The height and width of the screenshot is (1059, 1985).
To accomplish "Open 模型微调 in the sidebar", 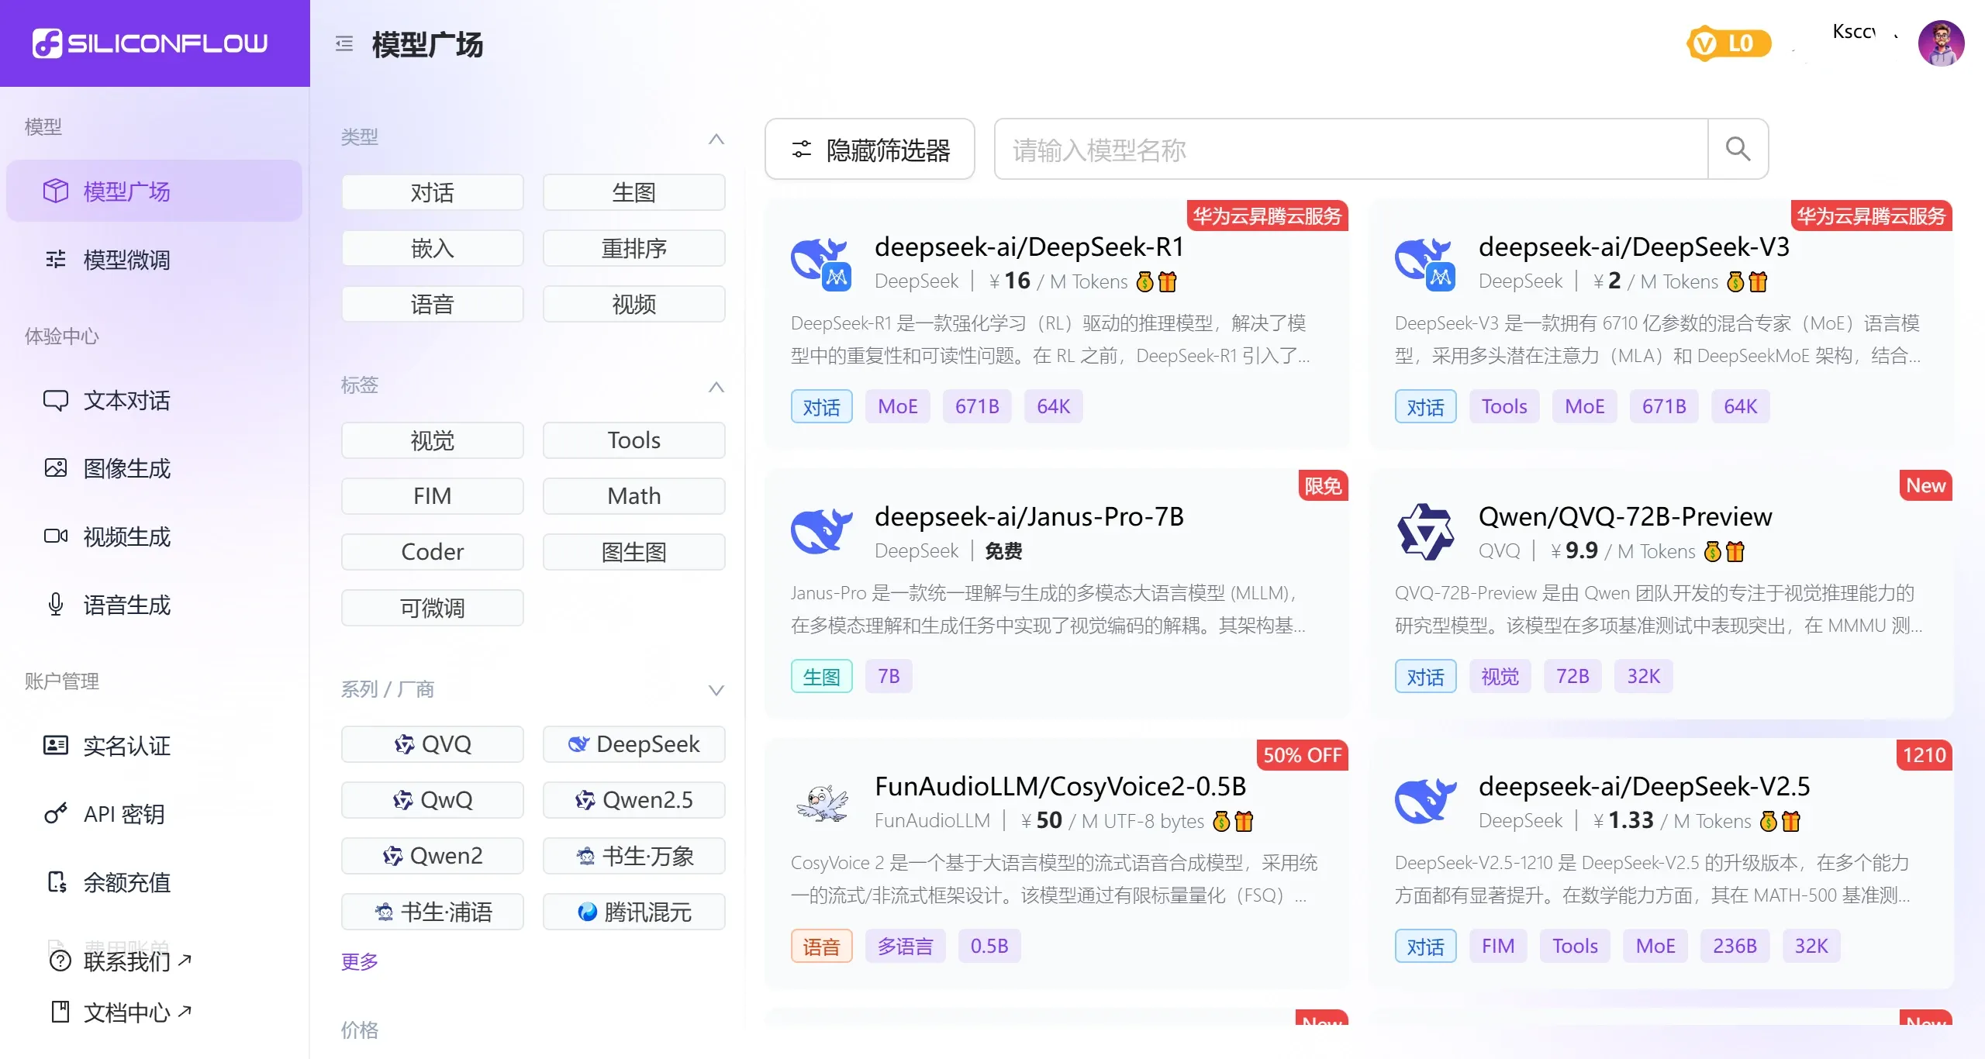I will [x=126, y=260].
